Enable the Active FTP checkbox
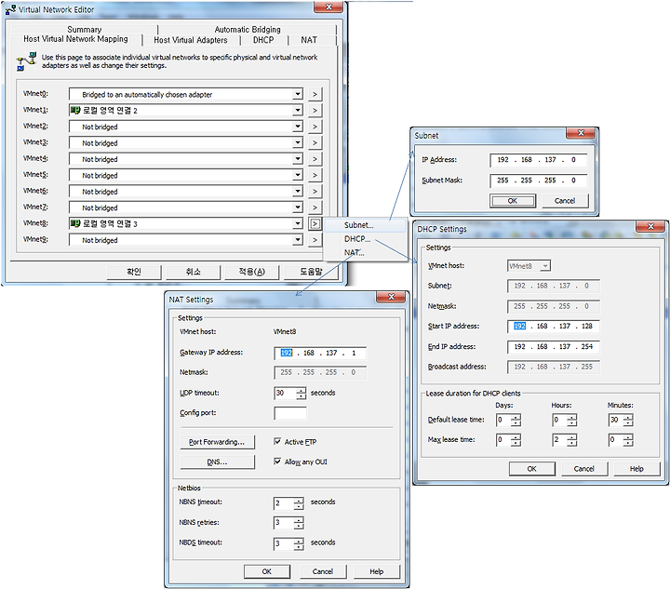 [x=277, y=441]
